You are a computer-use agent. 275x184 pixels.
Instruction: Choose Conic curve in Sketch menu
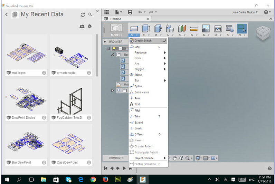[148, 93]
